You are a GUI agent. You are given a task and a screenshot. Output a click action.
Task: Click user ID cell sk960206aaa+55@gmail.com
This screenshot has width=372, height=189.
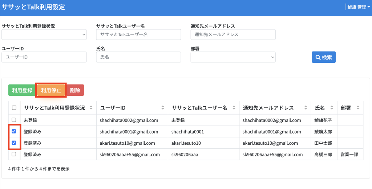(x=130, y=155)
